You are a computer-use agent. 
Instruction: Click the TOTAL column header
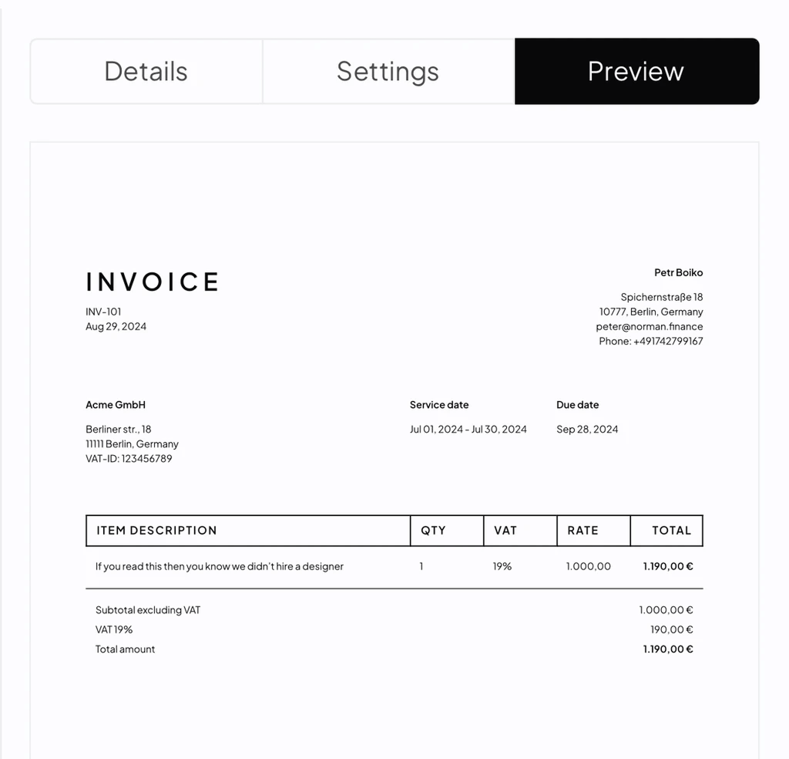[671, 531]
